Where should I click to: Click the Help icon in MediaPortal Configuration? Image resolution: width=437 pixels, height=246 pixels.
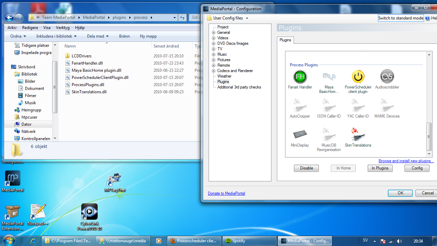(x=427, y=18)
